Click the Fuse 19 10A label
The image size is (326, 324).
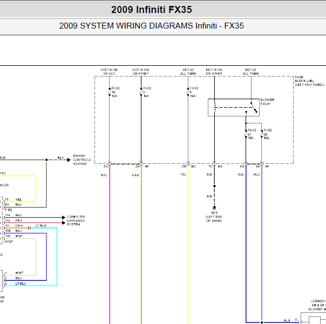click(x=116, y=92)
